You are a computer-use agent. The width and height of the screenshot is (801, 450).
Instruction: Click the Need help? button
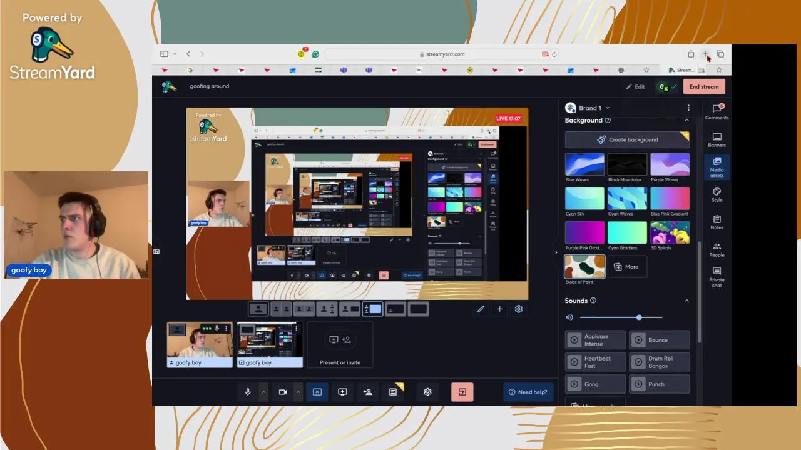[x=528, y=392]
